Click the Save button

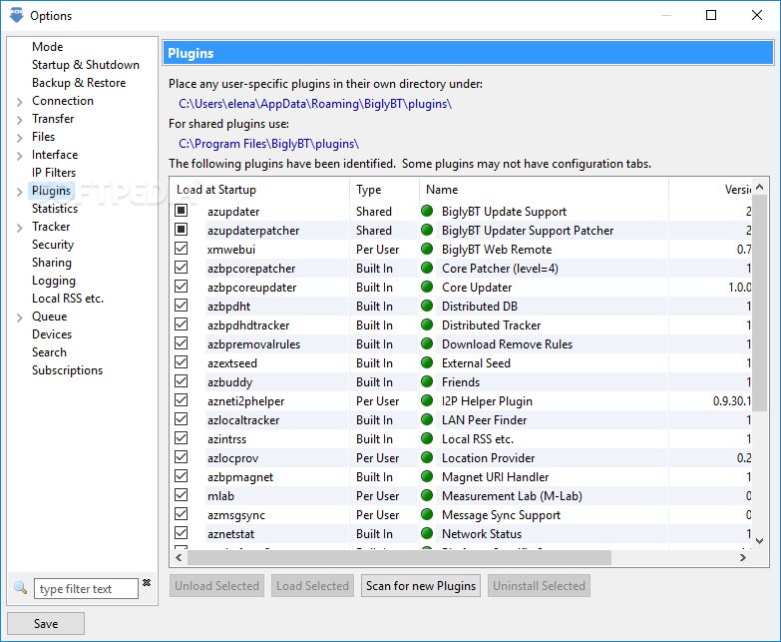click(x=46, y=623)
